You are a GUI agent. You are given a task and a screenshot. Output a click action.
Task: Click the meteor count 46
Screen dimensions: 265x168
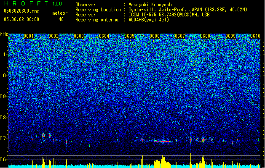pyautogui.click(x=61, y=19)
